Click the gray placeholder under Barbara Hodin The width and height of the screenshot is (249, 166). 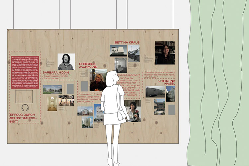click(x=70, y=89)
